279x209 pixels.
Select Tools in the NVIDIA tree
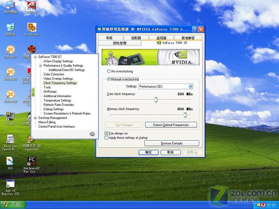click(47, 87)
